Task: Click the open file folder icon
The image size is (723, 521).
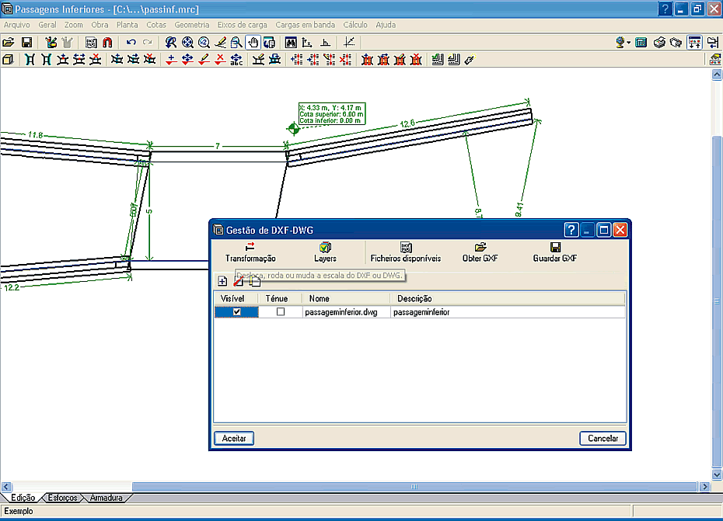Action: pos(9,43)
